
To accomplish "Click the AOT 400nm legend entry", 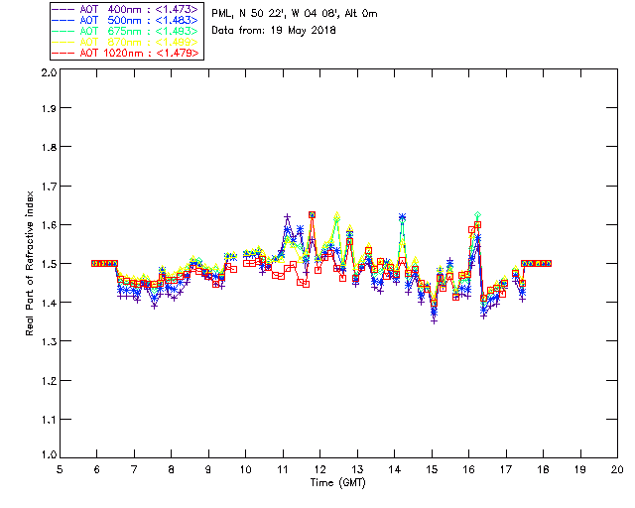I will (x=125, y=9).
